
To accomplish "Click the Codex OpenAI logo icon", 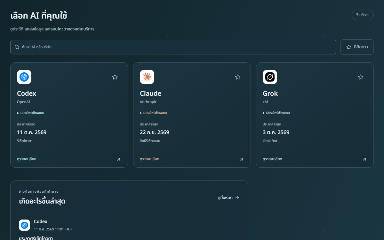I will click(24, 77).
